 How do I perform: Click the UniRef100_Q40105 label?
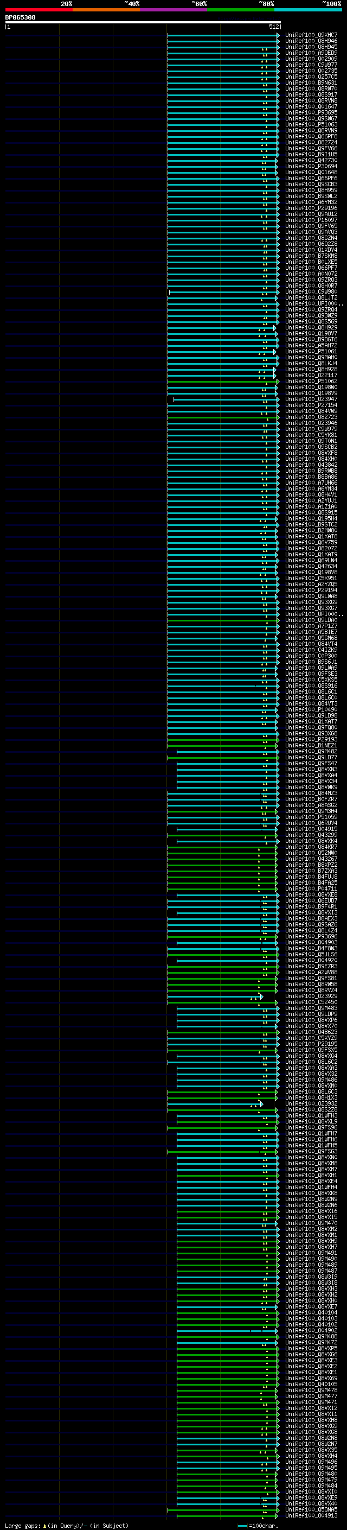pyautogui.click(x=311, y=1384)
